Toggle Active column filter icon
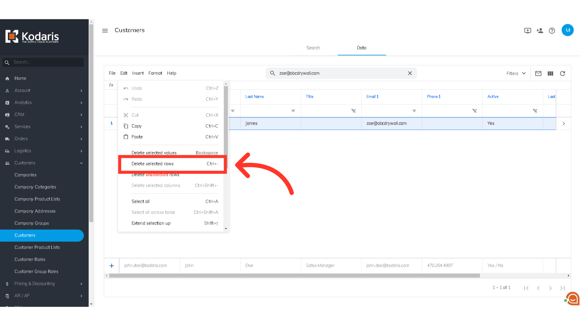581x326 pixels. pyautogui.click(x=535, y=111)
